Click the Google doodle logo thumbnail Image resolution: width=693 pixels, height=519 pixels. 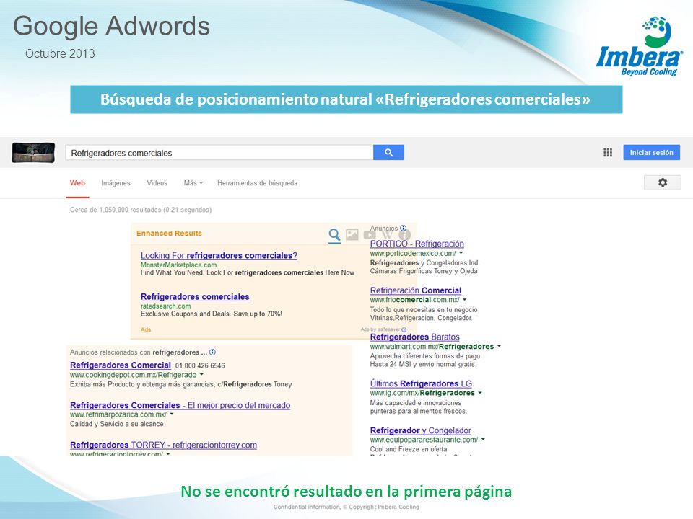coord(33,153)
